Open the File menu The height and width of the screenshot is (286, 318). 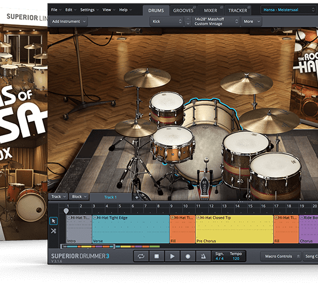[x=56, y=10]
